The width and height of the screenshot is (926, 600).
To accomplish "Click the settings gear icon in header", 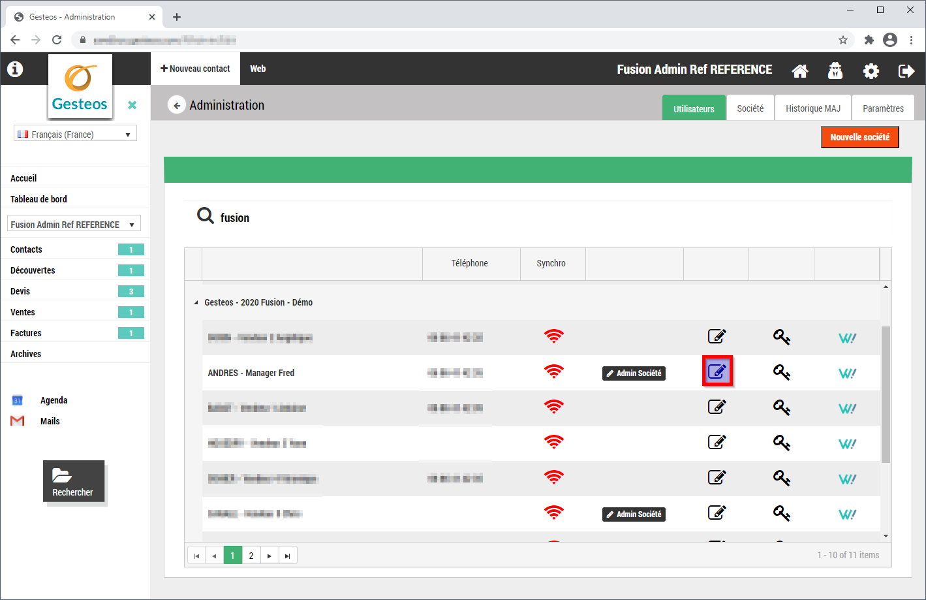I will click(x=871, y=71).
